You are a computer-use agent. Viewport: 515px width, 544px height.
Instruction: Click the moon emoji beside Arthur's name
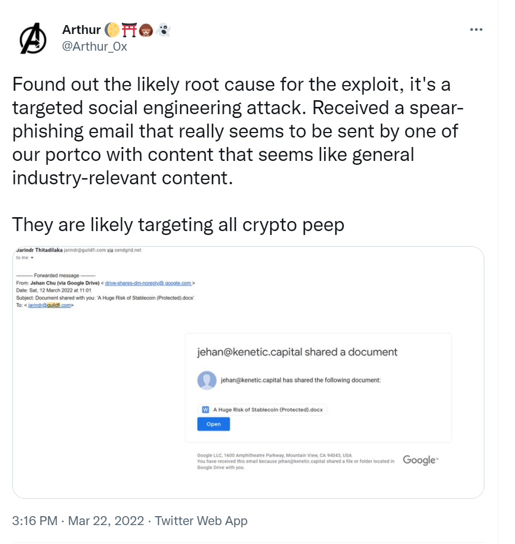112,30
